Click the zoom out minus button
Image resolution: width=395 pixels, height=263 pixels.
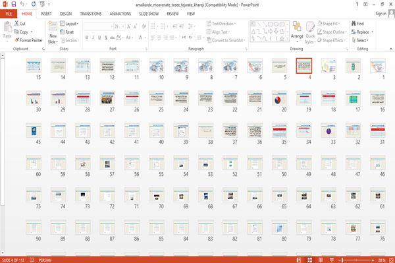point(340,260)
